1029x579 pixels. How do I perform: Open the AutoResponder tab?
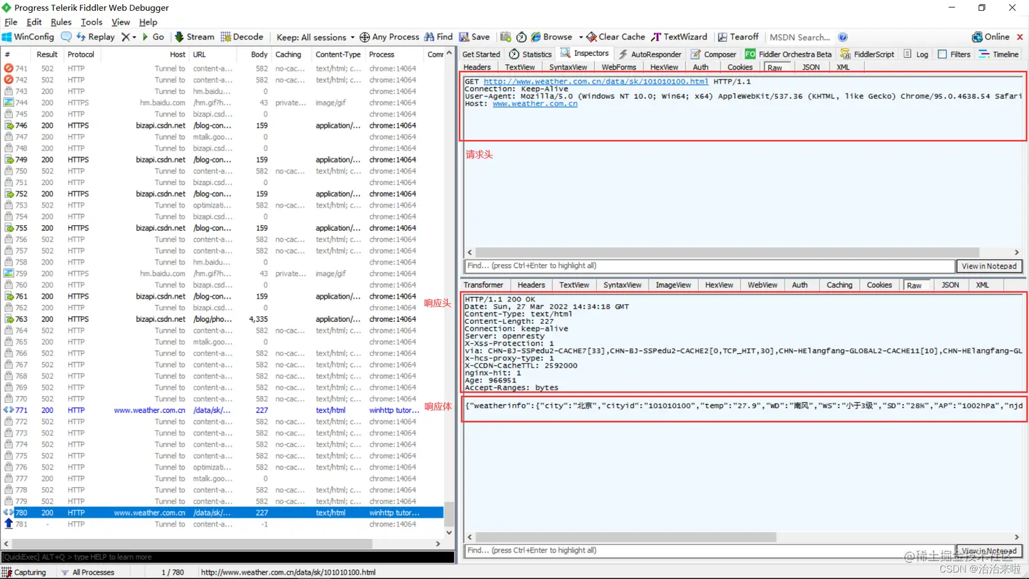tap(649, 54)
